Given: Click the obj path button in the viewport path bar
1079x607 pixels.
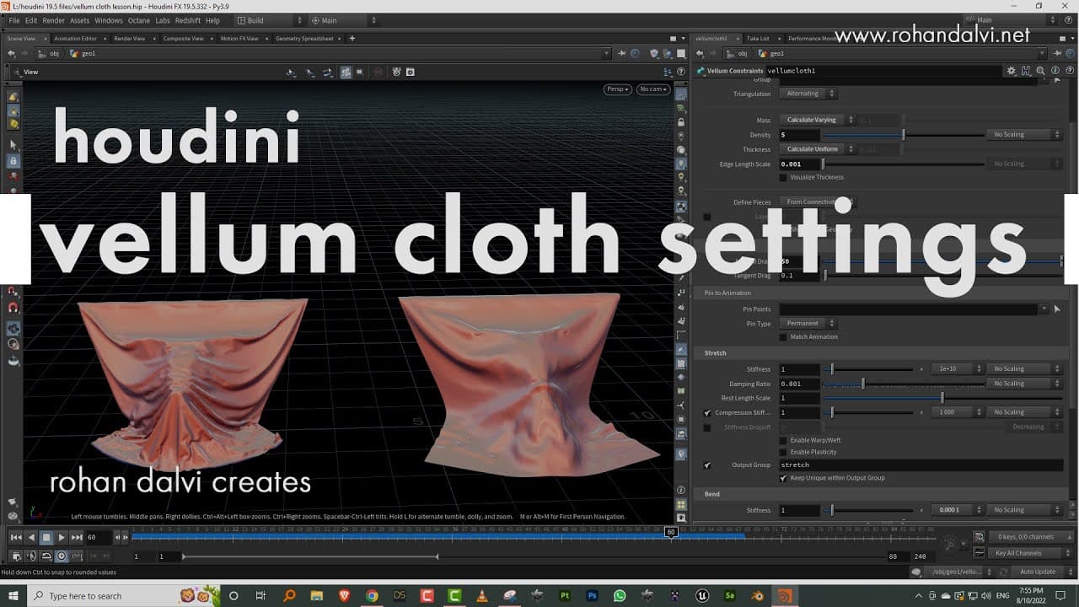Looking at the screenshot, I should (51, 53).
